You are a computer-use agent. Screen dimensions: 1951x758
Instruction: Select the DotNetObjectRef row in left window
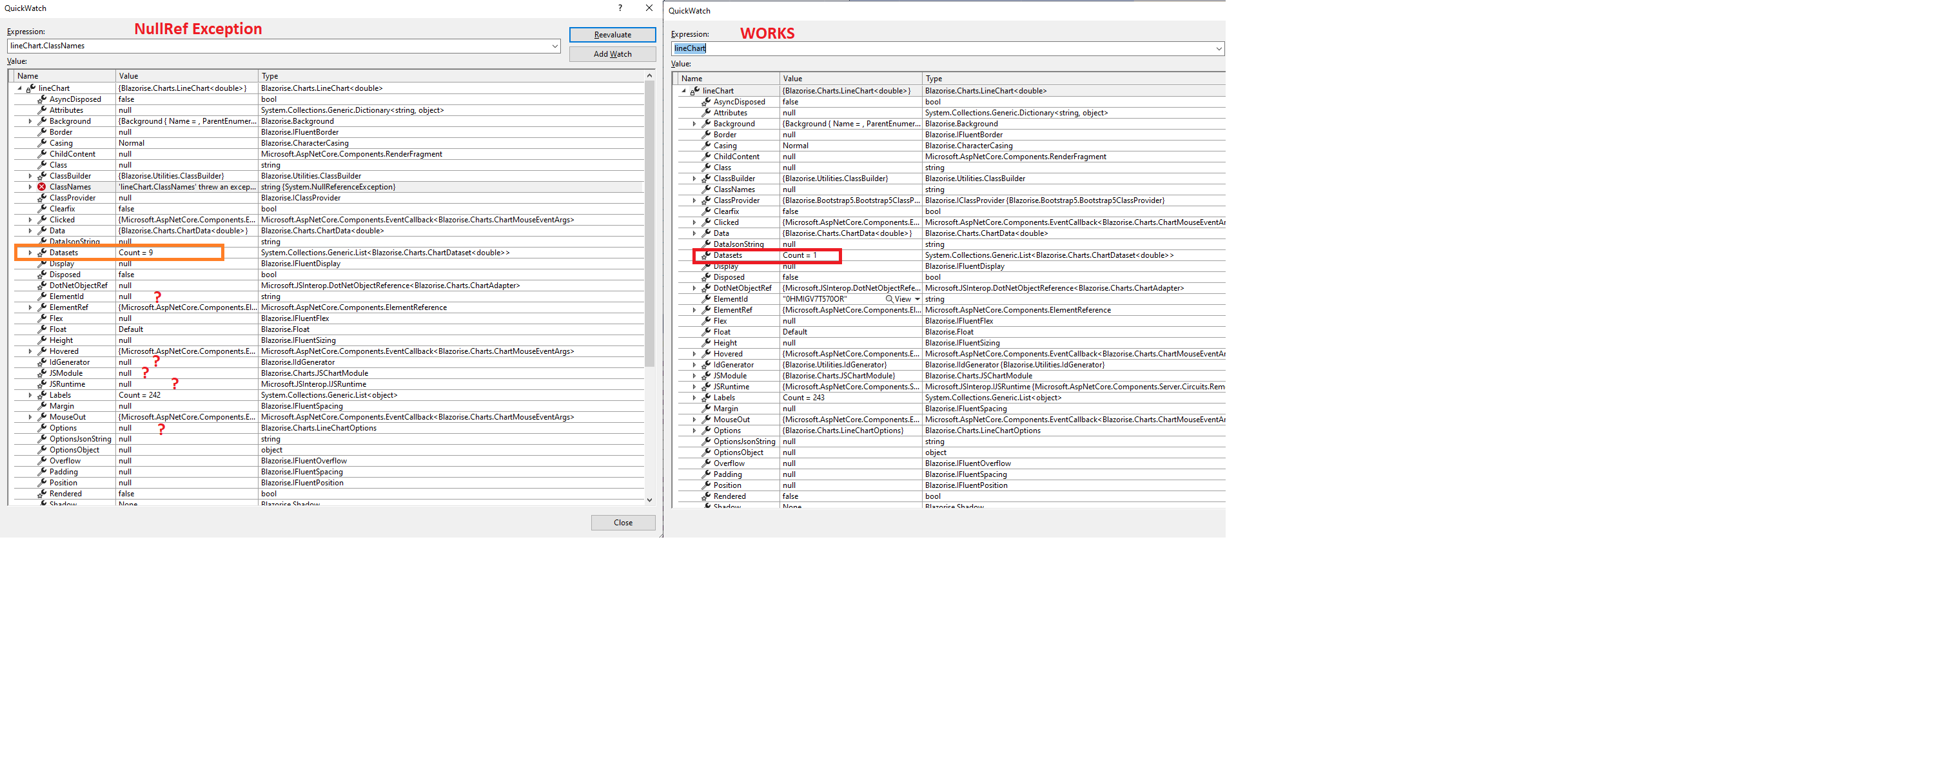click(x=329, y=286)
